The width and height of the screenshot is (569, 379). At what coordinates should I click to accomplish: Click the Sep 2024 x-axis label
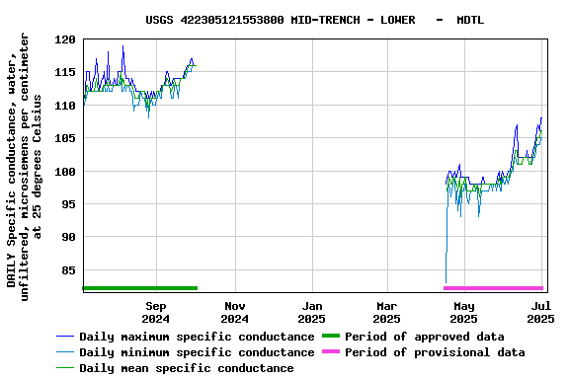pos(156,313)
